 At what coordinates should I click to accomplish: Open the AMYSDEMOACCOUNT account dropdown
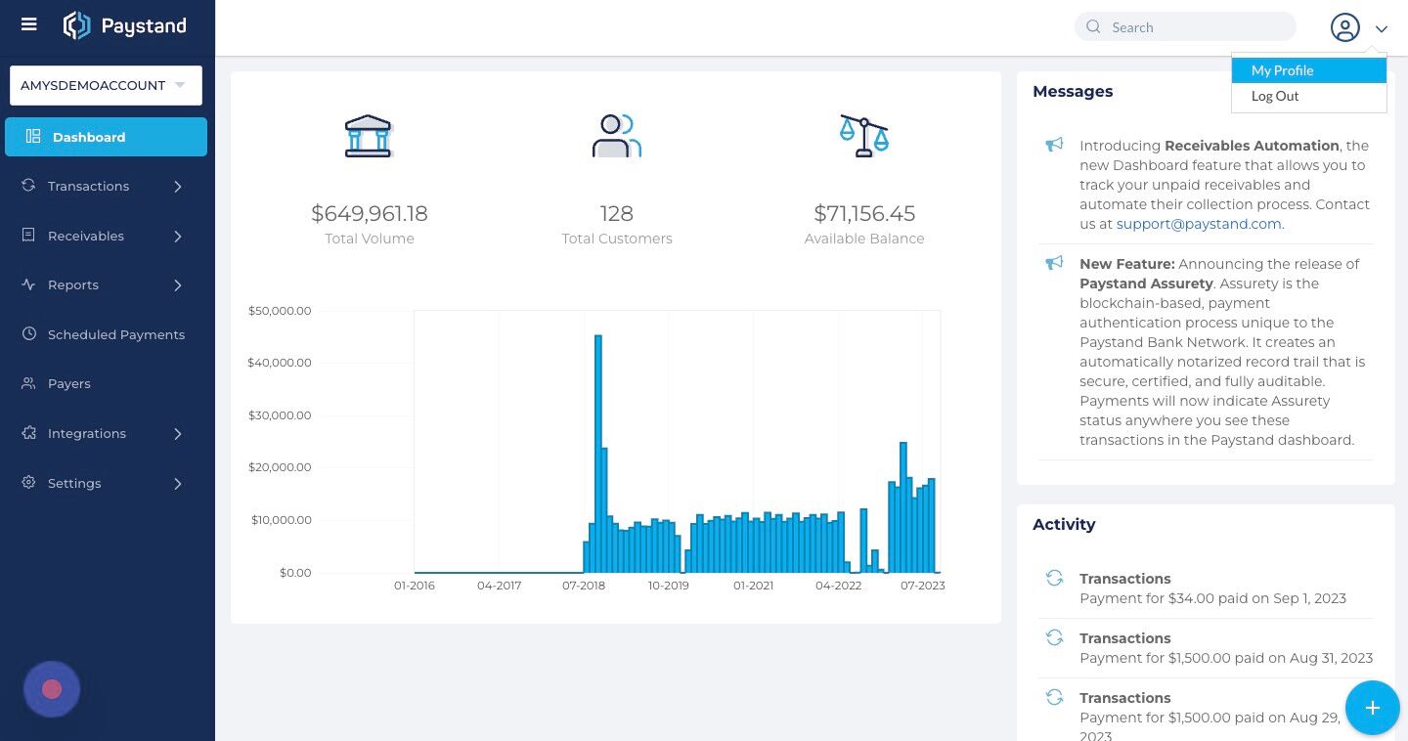point(106,85)
